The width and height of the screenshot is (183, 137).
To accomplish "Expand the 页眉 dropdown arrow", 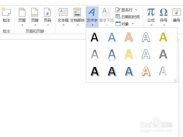I will click(x=22, y=25).
